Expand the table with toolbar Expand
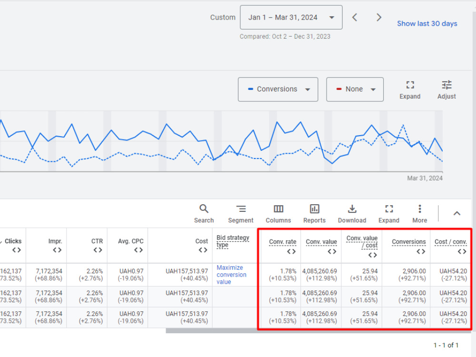The height and width of the screenshot is (357, 476). click(x=388, y=214)
